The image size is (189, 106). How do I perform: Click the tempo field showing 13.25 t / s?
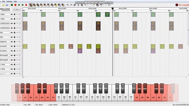point(17,10)
